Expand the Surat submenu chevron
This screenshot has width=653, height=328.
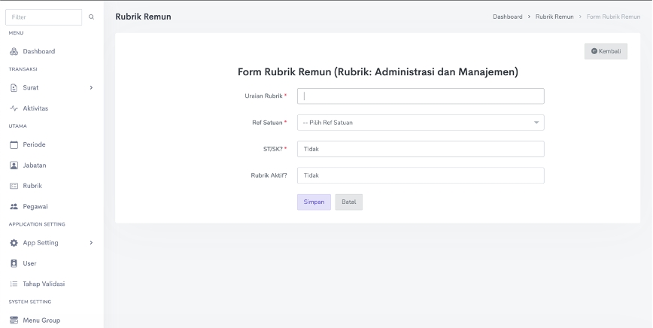tap(91, 87)
